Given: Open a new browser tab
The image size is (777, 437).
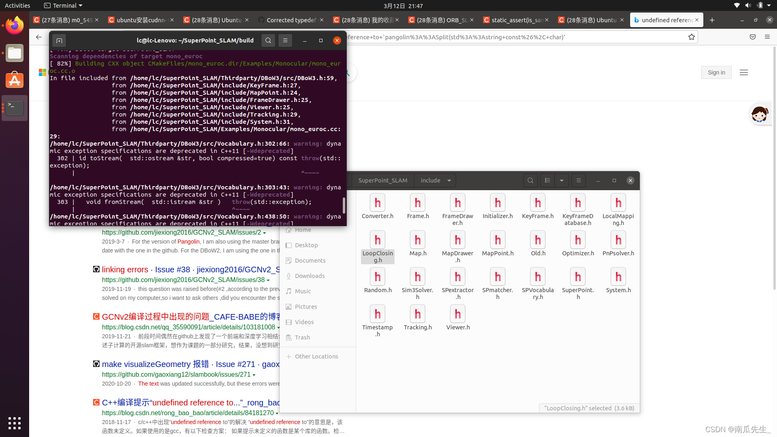Looking at the screenshot, I should click(712, 20).
